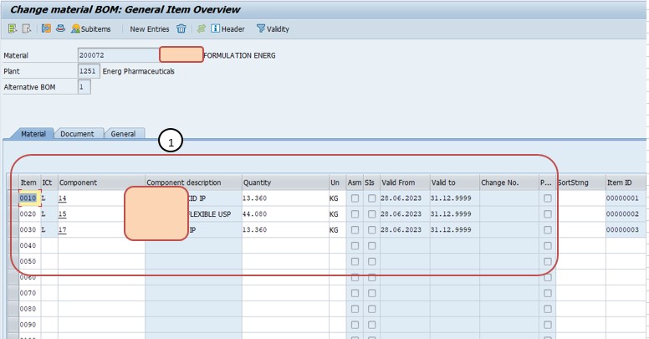
Task: Toggle Asm checkbox in item 0040 row
Action: click(355, 246)
